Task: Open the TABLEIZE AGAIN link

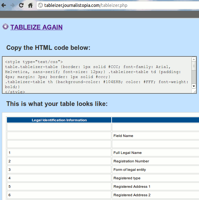Action: click(x=36, y=27)
